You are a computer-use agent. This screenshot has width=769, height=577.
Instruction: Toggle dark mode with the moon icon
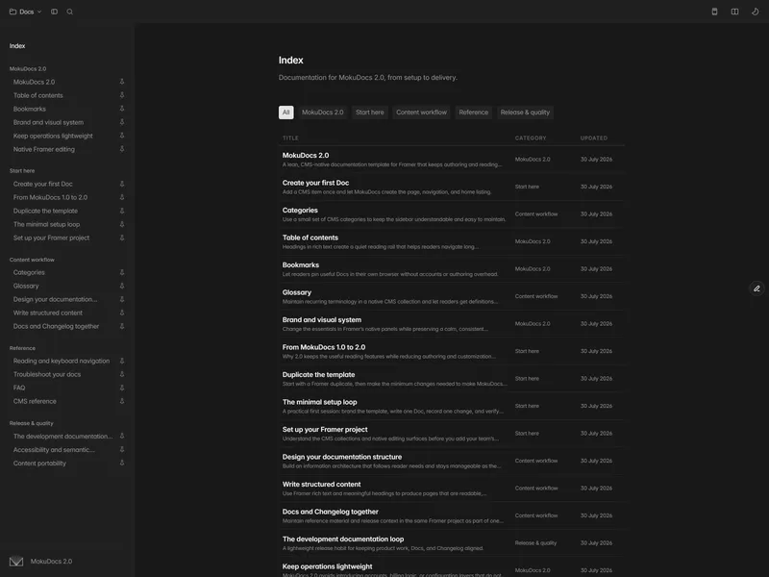click(x=756, y=12)
